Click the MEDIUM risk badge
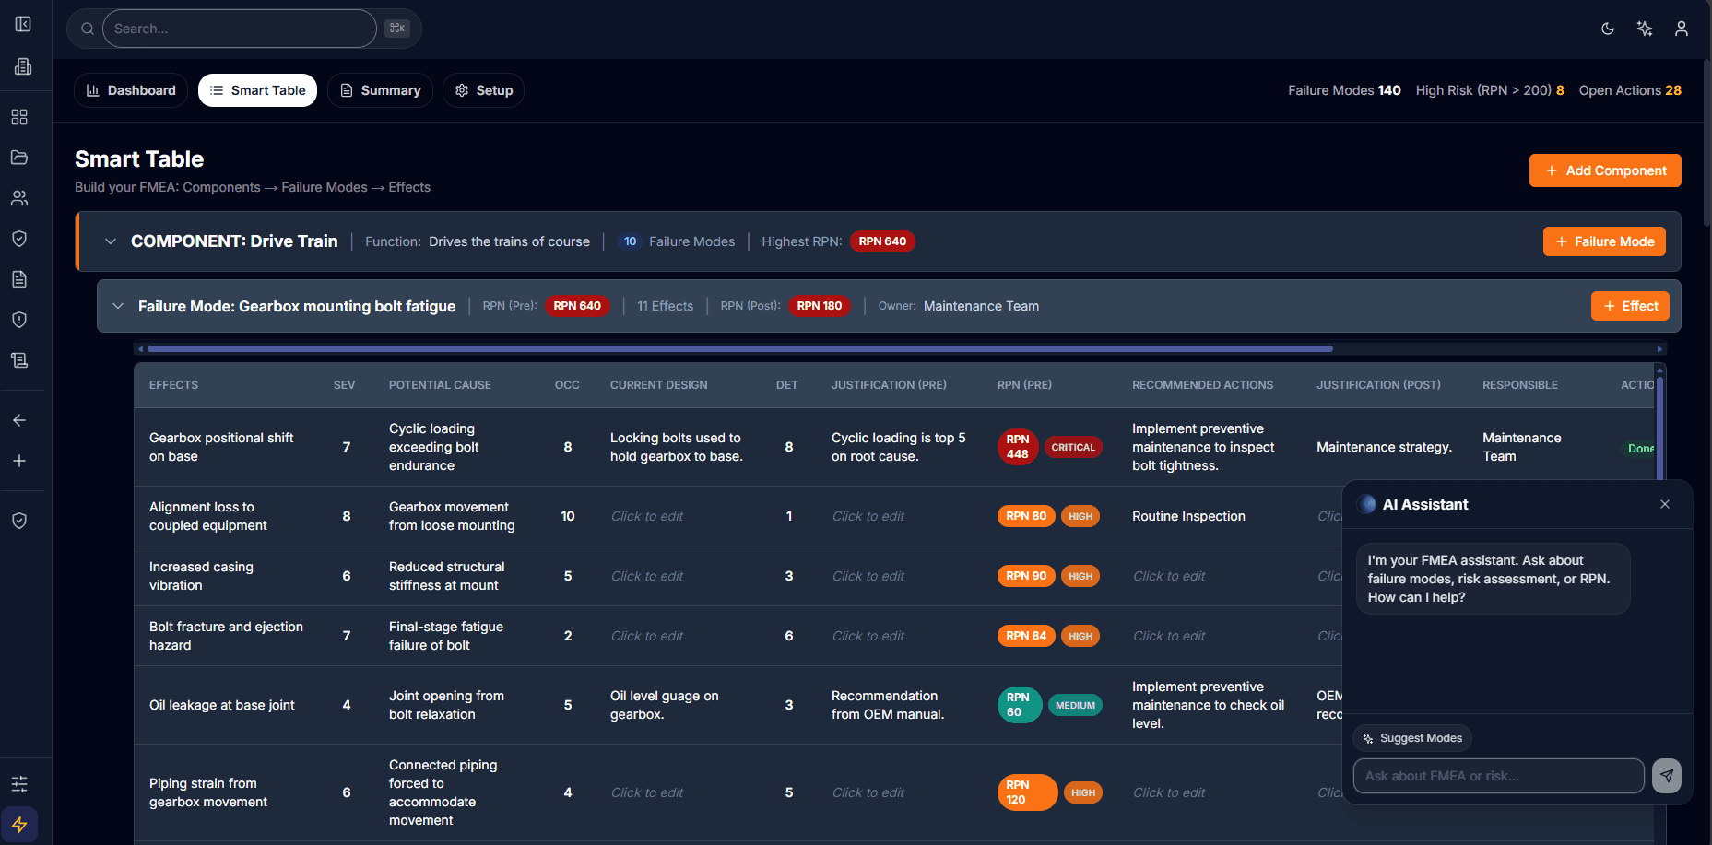Viewport: 1712px width, 845px height. 1075,705
